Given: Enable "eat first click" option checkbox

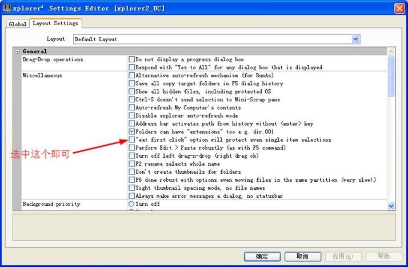Looking at the screenshot, I should (x=132, y=140).
